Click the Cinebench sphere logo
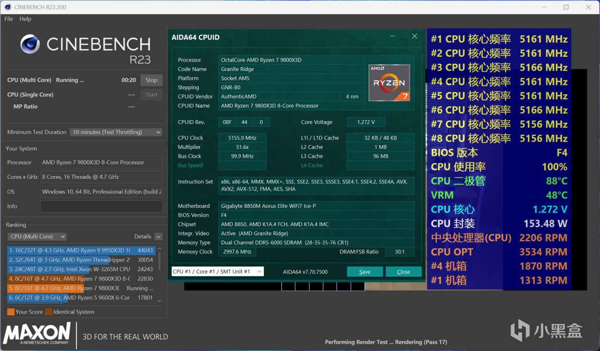 pyautogui.click(x=30, y=44)
